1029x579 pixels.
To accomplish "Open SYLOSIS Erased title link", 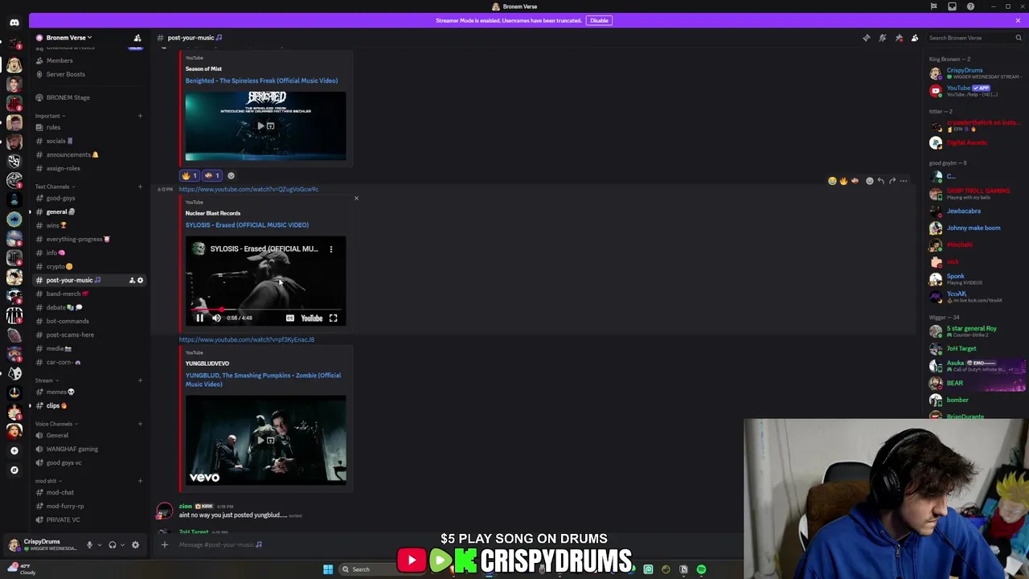I will coord(247,225).
